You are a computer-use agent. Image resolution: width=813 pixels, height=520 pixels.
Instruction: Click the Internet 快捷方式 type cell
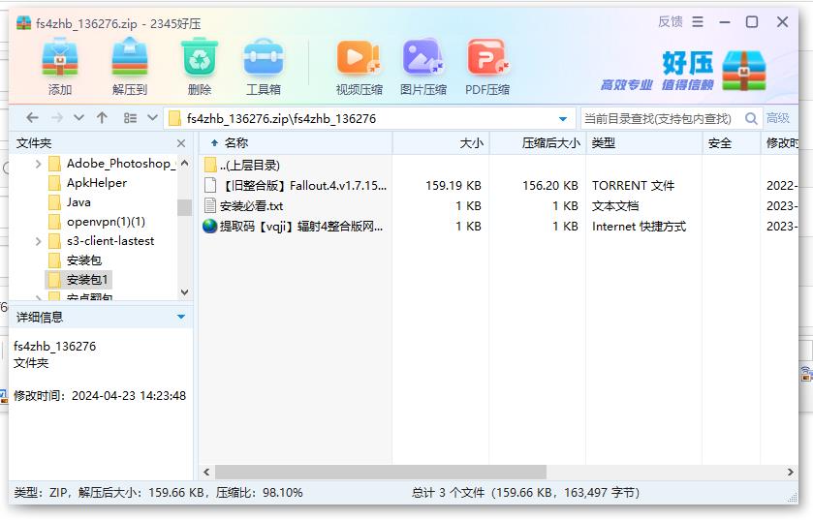pos(639,227)
